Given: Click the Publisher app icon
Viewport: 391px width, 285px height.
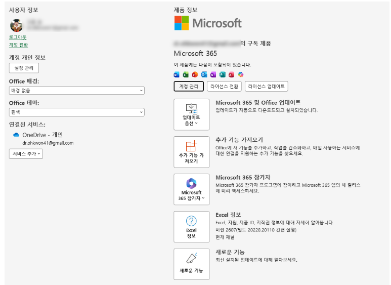Looking at the screenshot, I should click(222, 74).
